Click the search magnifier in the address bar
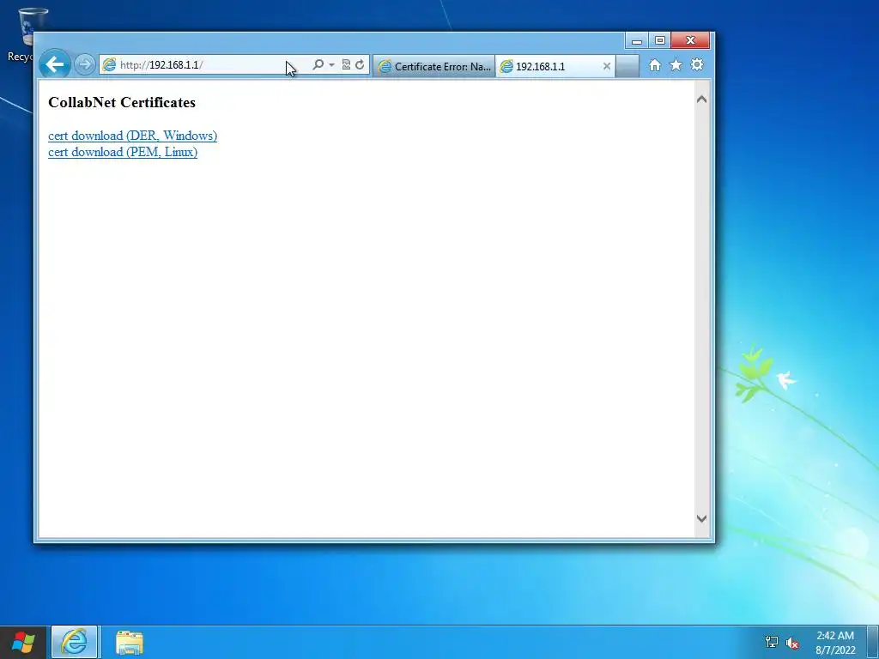 318,65
